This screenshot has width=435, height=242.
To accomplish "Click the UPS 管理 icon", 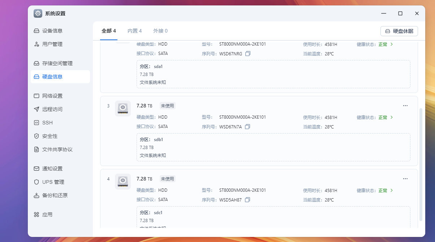I will 36,182.
